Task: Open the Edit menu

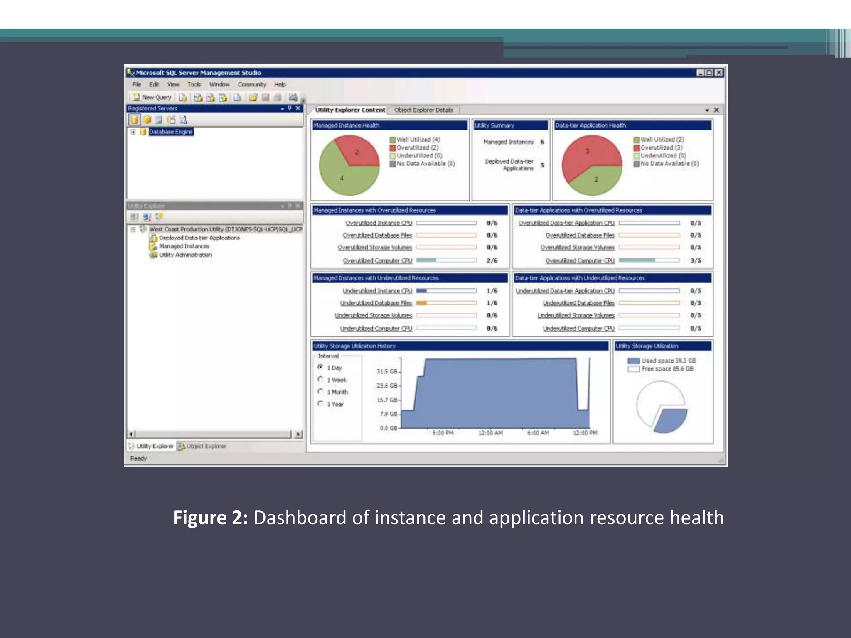Action: (x=154, y=84)
